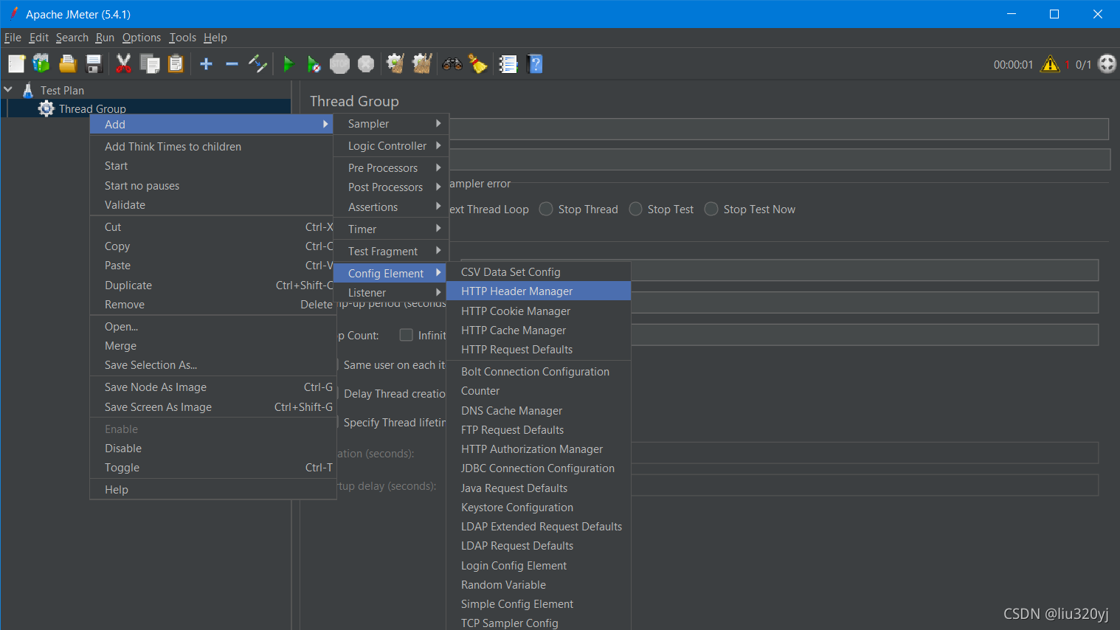
Task: Click the Reset Search brush icon
Action: tap(478, 64)
